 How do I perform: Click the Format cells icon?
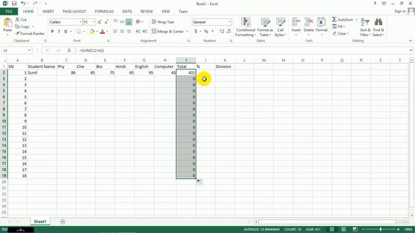coord(322,23)
